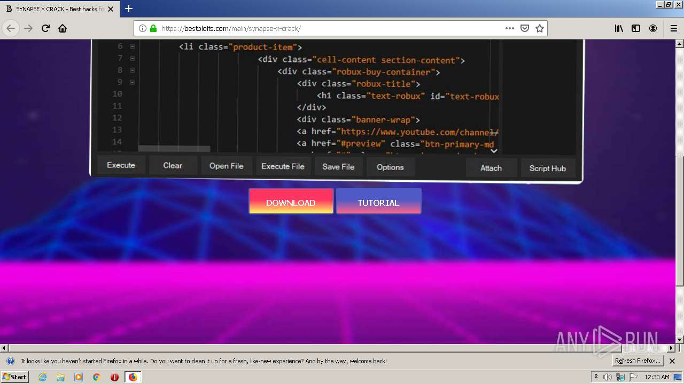Select the SYNAPSE X CRACK tab
The height and width of the screenshot is (384, 684).
coord(59,9)
